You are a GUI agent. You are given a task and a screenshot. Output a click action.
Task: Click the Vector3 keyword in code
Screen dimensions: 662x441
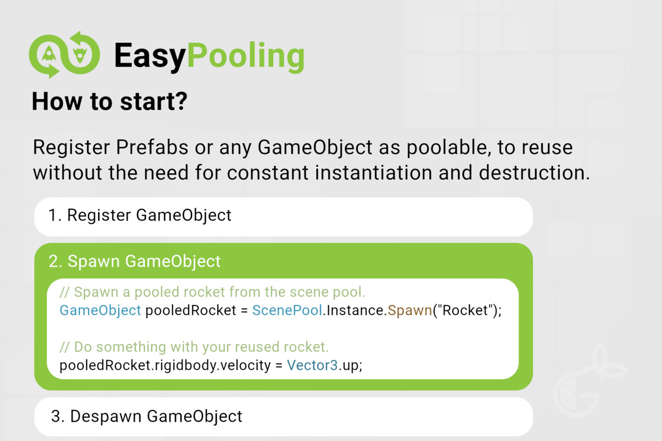(x=312, y=365)
